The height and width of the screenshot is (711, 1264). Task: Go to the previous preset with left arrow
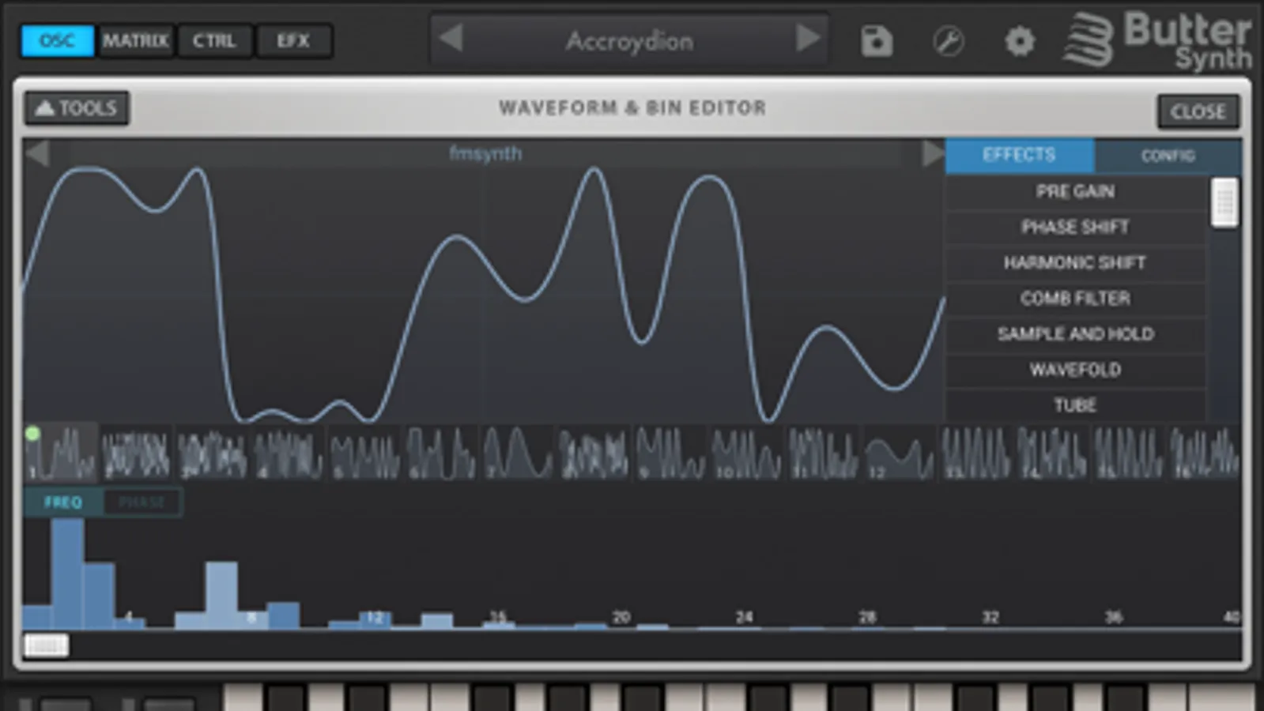(451, 37)
